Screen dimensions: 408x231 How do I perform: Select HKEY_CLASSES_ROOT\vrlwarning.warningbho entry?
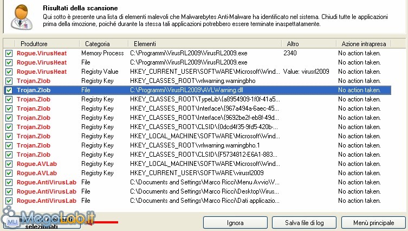click(193, 81)
